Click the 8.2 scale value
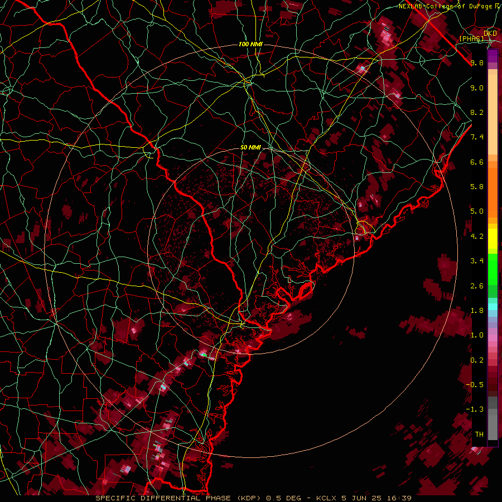502x502 pixels. click(x=477, y=112)
